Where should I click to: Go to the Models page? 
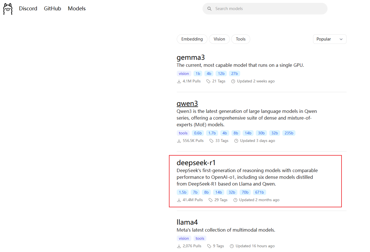click(77, 9)
